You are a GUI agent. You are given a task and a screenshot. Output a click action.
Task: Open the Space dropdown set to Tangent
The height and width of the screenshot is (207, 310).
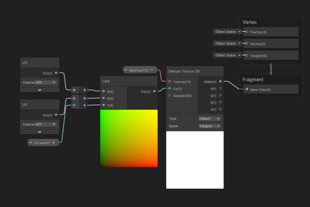point(210,126)
